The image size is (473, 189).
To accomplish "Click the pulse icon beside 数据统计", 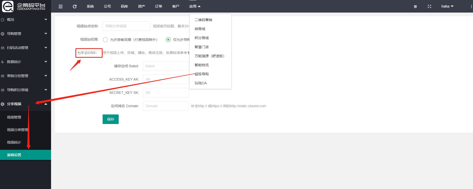I will (3, 62).
